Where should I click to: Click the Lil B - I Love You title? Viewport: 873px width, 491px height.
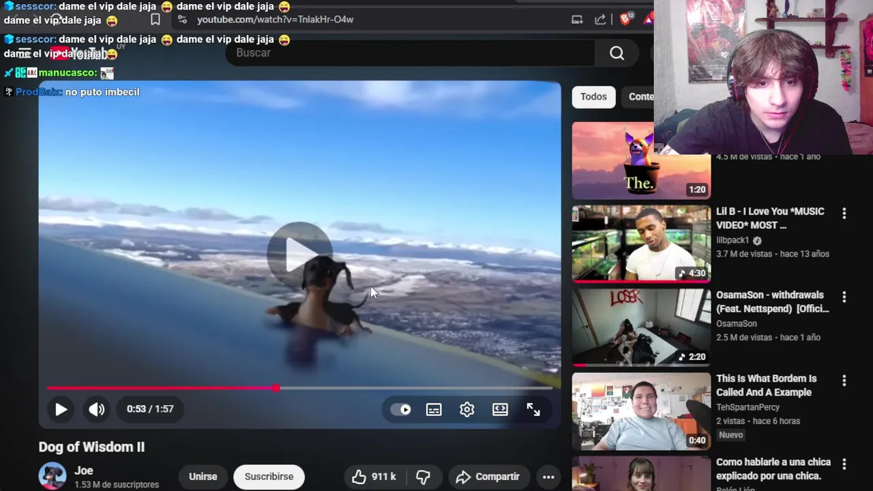tap(770, 218)
